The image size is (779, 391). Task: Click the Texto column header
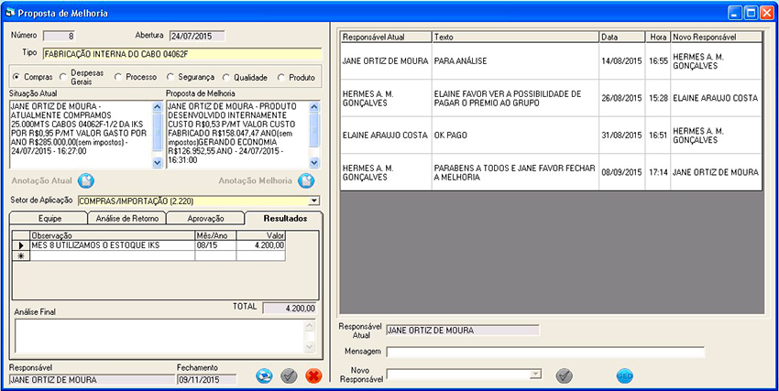[515, 38]
